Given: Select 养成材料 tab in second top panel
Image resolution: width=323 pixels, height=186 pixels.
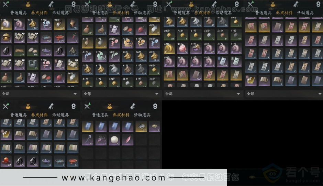Looking at the screenshot, I should pyautogui.click(x=121, y=13).
